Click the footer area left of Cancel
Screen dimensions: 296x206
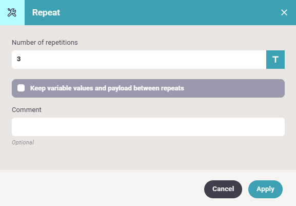pyautogui.click(x=102, y=188)
